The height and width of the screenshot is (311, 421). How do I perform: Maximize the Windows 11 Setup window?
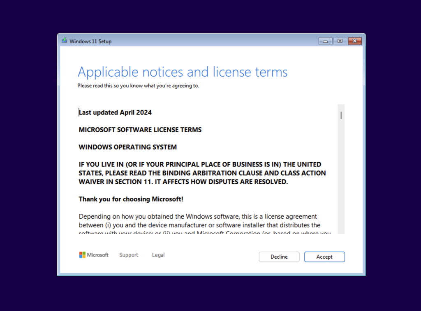click(340, 41)
